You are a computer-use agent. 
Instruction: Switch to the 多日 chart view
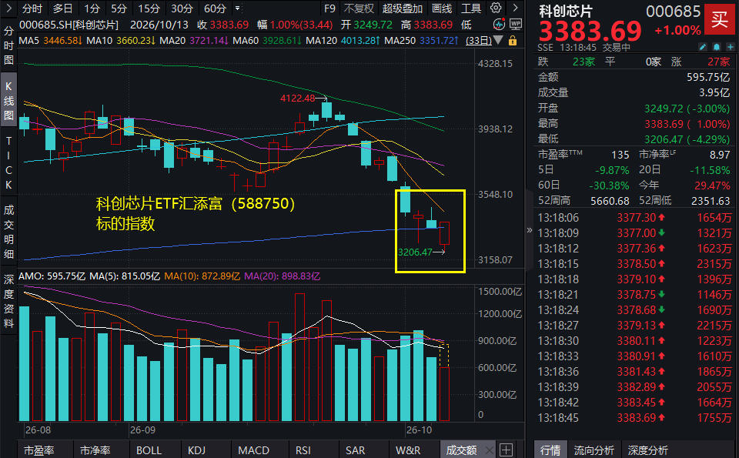pos(62,8)
